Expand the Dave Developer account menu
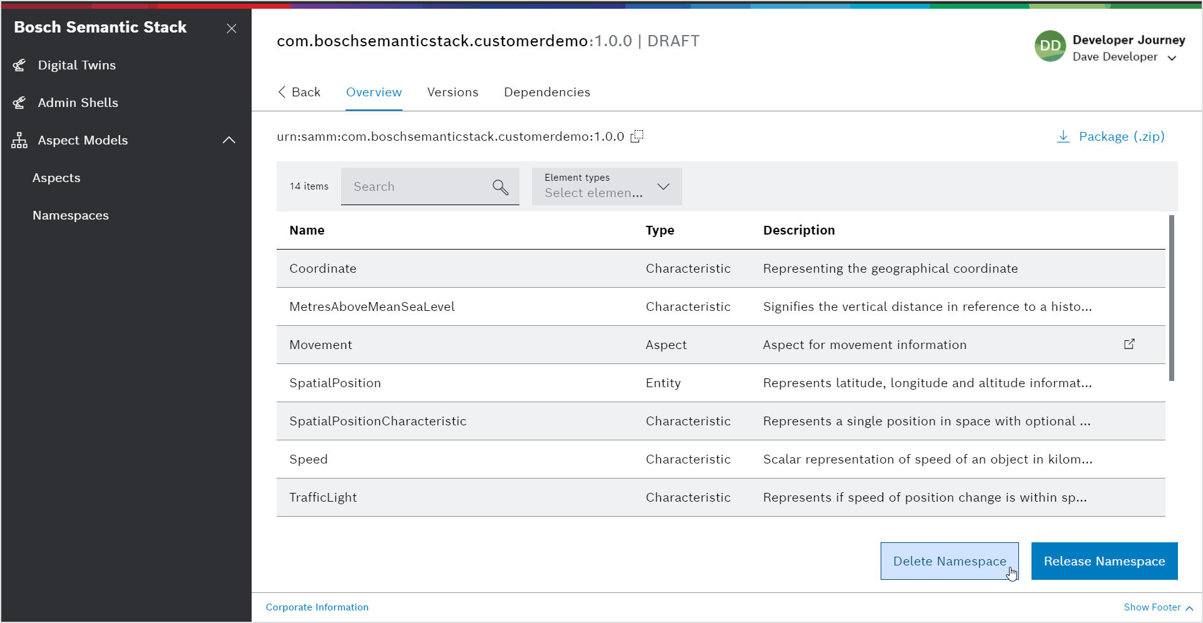This screenshot has height=623, width=1203. (x=1172, y=58)
